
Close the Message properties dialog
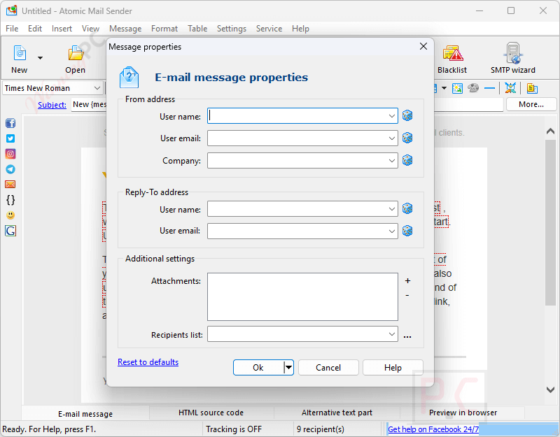pyautogui.click(x=423, y=46)
